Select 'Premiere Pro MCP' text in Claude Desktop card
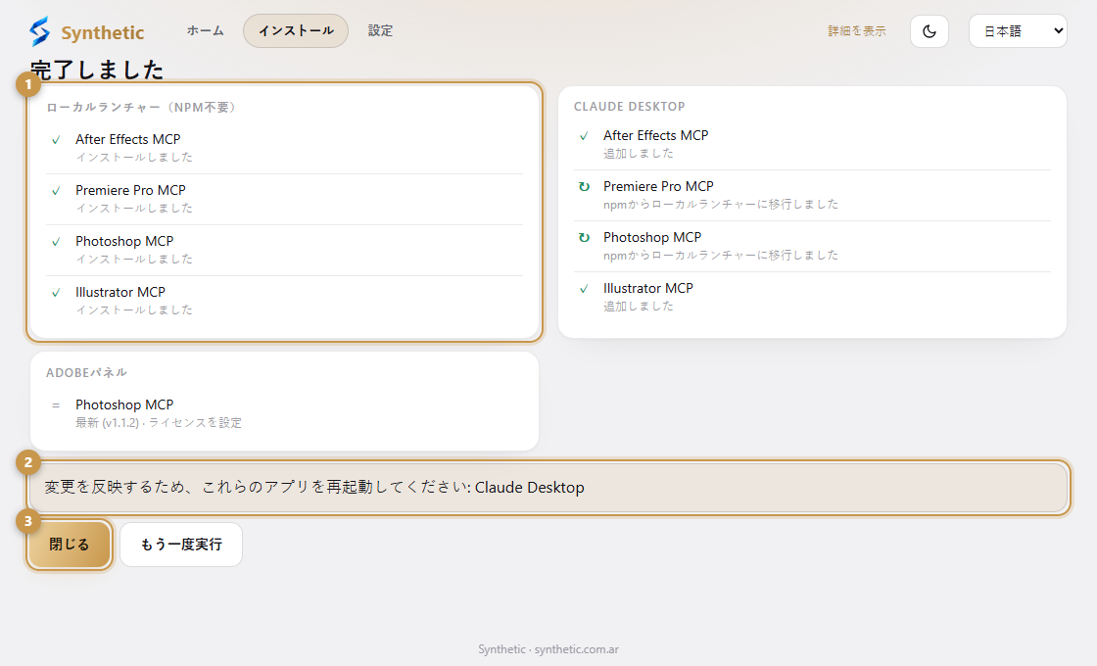This screenshot has height=666, width=1097. [658, 186]
